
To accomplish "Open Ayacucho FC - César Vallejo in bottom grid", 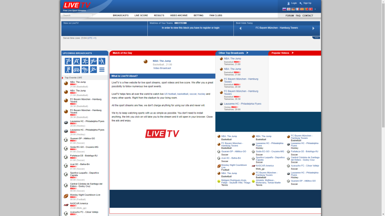I will coord(305,166).
